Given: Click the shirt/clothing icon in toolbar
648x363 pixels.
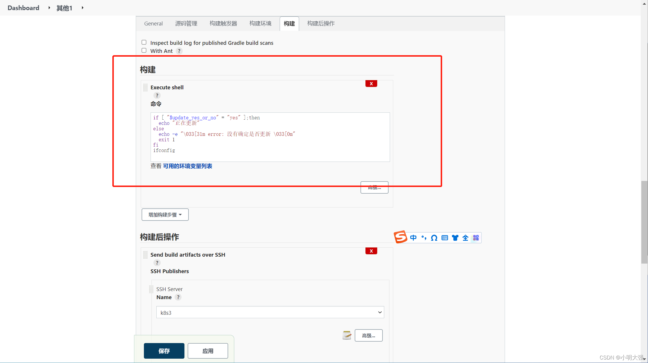Looking at the screenshot, I should (455, 238).
